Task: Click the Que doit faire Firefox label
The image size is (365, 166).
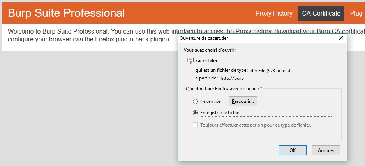Action: pyautogui.click(x=224, y=89)
